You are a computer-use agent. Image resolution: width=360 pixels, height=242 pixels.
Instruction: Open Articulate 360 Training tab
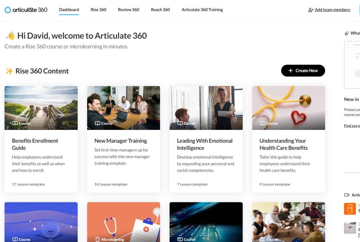(202, 9)
